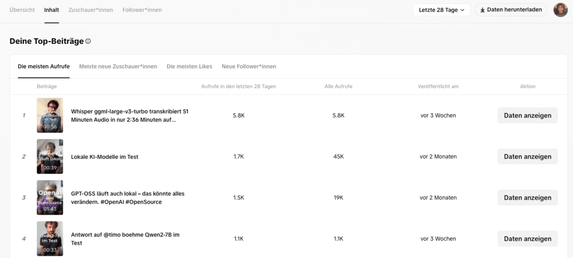This screenshot has height=258, width=573.
Task: Show data for the GPT-OSS post
Action: pyautogui.click(x=527, y=198)
